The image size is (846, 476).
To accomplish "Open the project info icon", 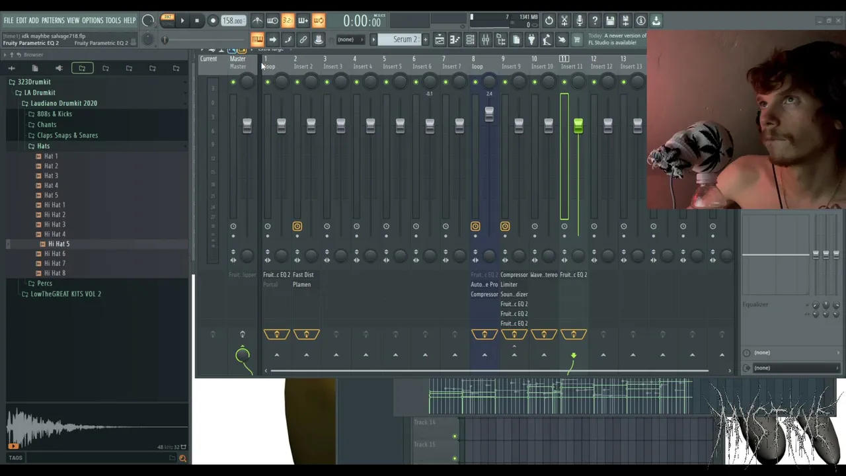I will (640, 20).
